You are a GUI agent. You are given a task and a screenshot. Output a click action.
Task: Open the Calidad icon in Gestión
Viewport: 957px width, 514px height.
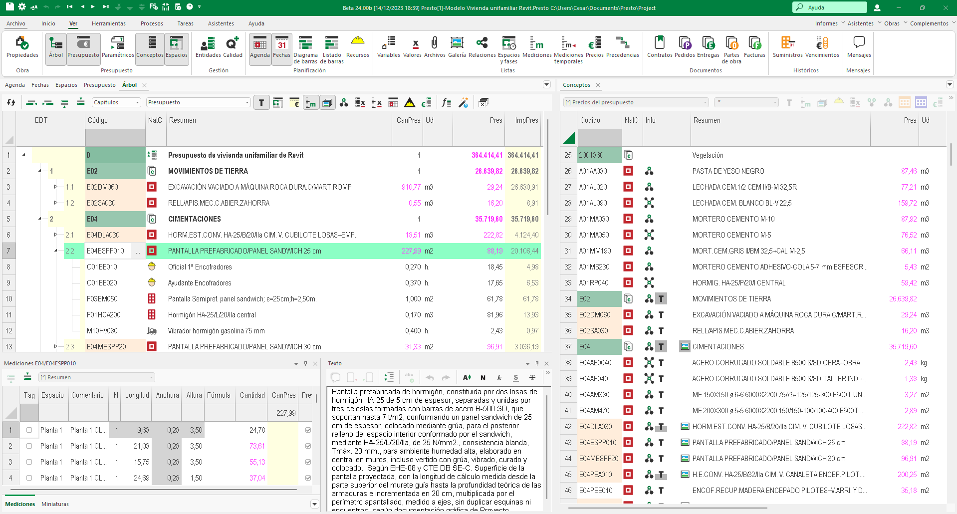pos(233,47)
